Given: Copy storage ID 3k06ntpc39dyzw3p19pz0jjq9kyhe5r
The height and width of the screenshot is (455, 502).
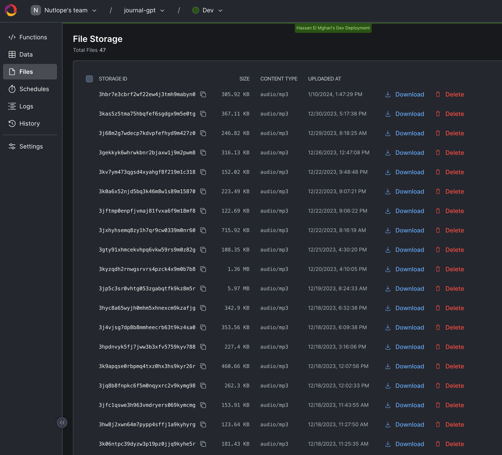Looking at the screenshot, I should click(203, 444).
